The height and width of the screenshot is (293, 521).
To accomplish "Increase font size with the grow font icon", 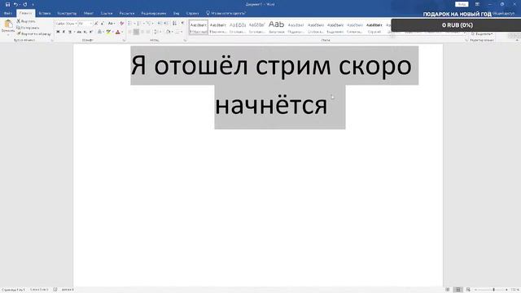I will click(96, 24).
